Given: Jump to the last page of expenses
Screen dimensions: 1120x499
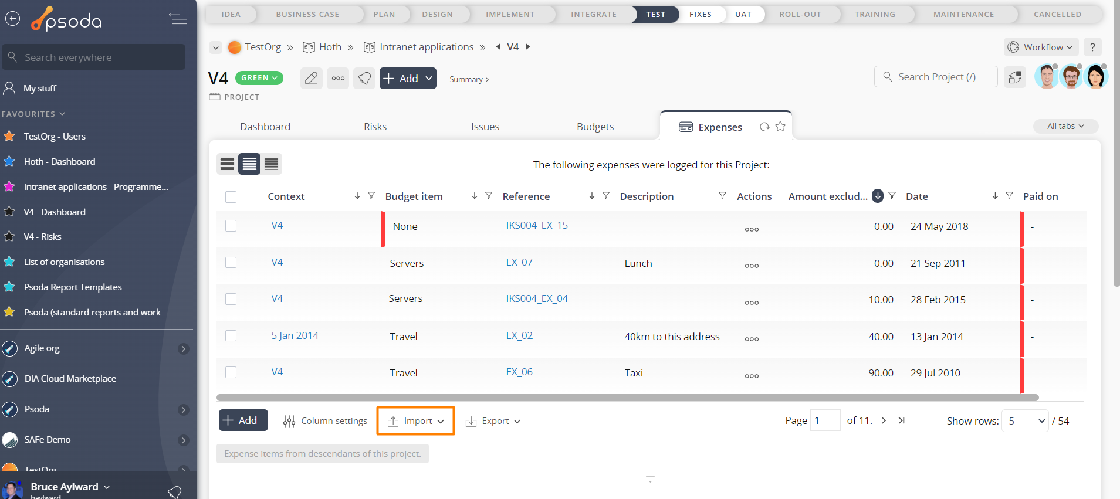Looking at the screenshot, I should pyautogui.click(x=902, y=420).
